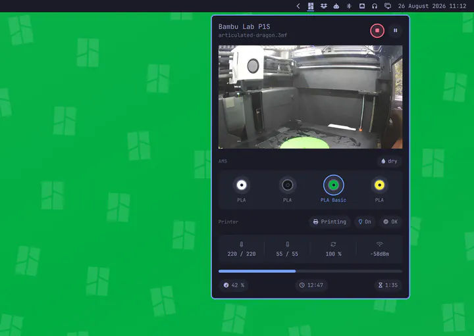The image size is (474, 336).
Task: Select the black PLA spool
Action: (x=288, y=185)
